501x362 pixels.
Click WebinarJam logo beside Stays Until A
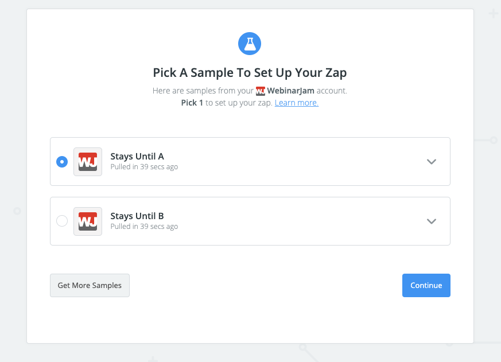88,162
